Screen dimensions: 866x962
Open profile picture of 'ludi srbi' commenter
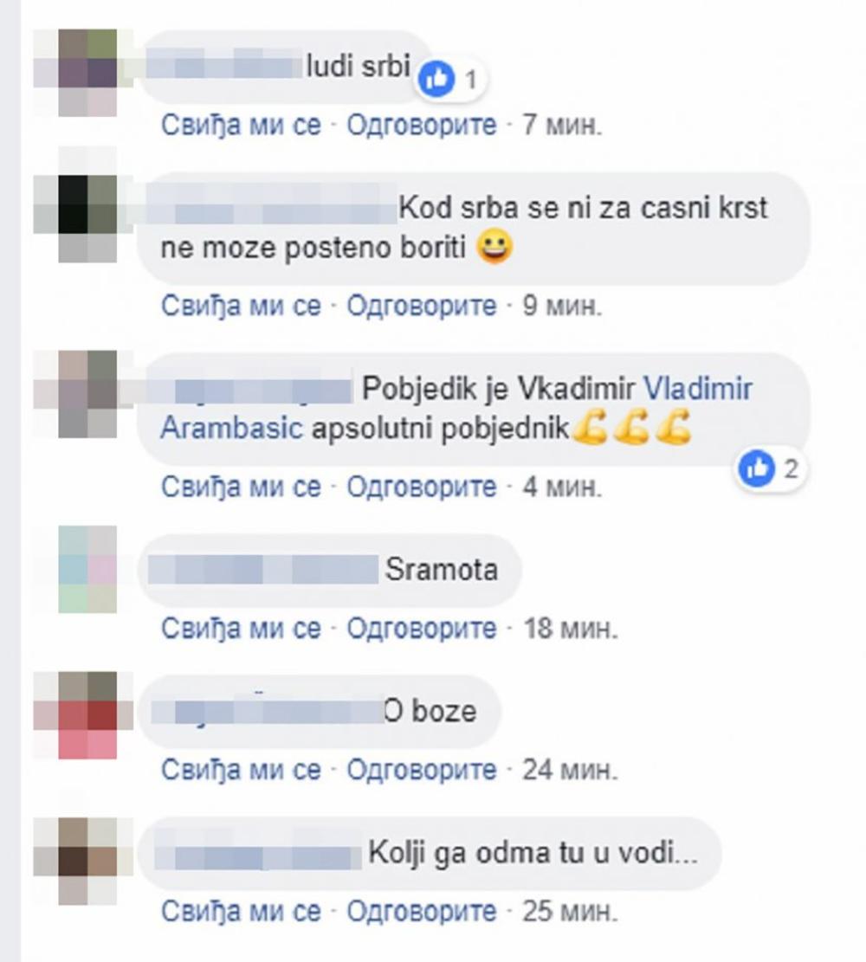pyautogui.click(x=87, y=73)
